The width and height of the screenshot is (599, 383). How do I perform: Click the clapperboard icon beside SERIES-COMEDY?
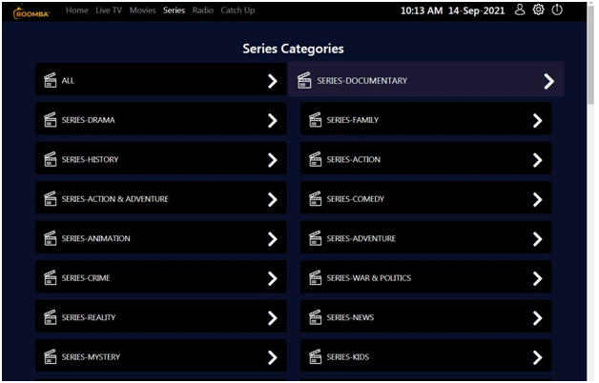coord(315,199)
